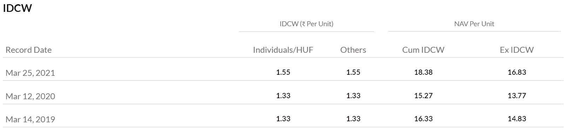Click the IDCW (₹ Per Unit) group header
Image resolution: width=566 pixels, height=130 pixels.
point(306,24)
